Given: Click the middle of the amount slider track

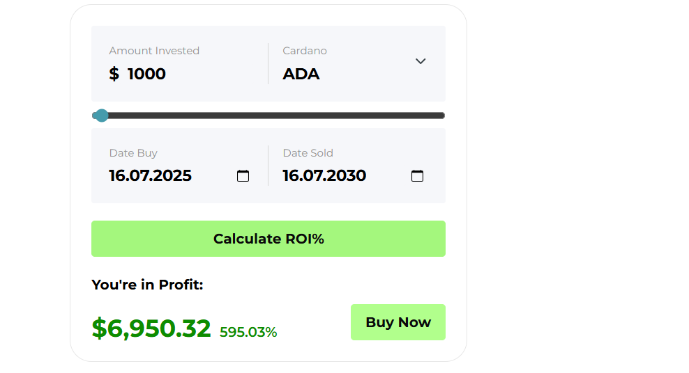Looking at the screenshot, I should 268,116.
